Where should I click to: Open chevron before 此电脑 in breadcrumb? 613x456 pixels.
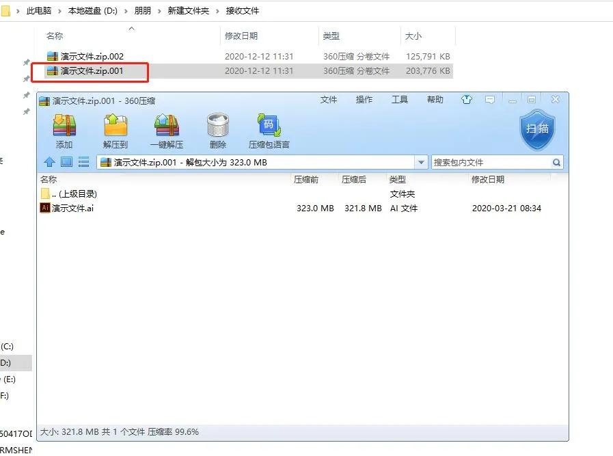[19, 10]
